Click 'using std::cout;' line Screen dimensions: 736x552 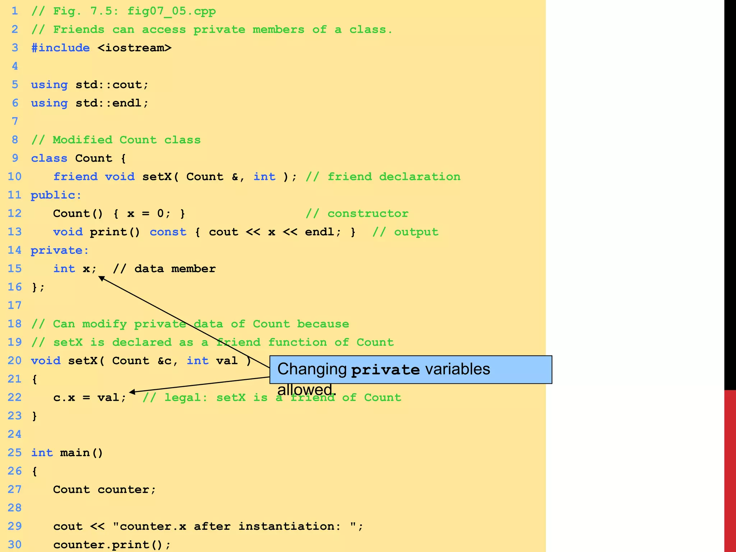90,85
